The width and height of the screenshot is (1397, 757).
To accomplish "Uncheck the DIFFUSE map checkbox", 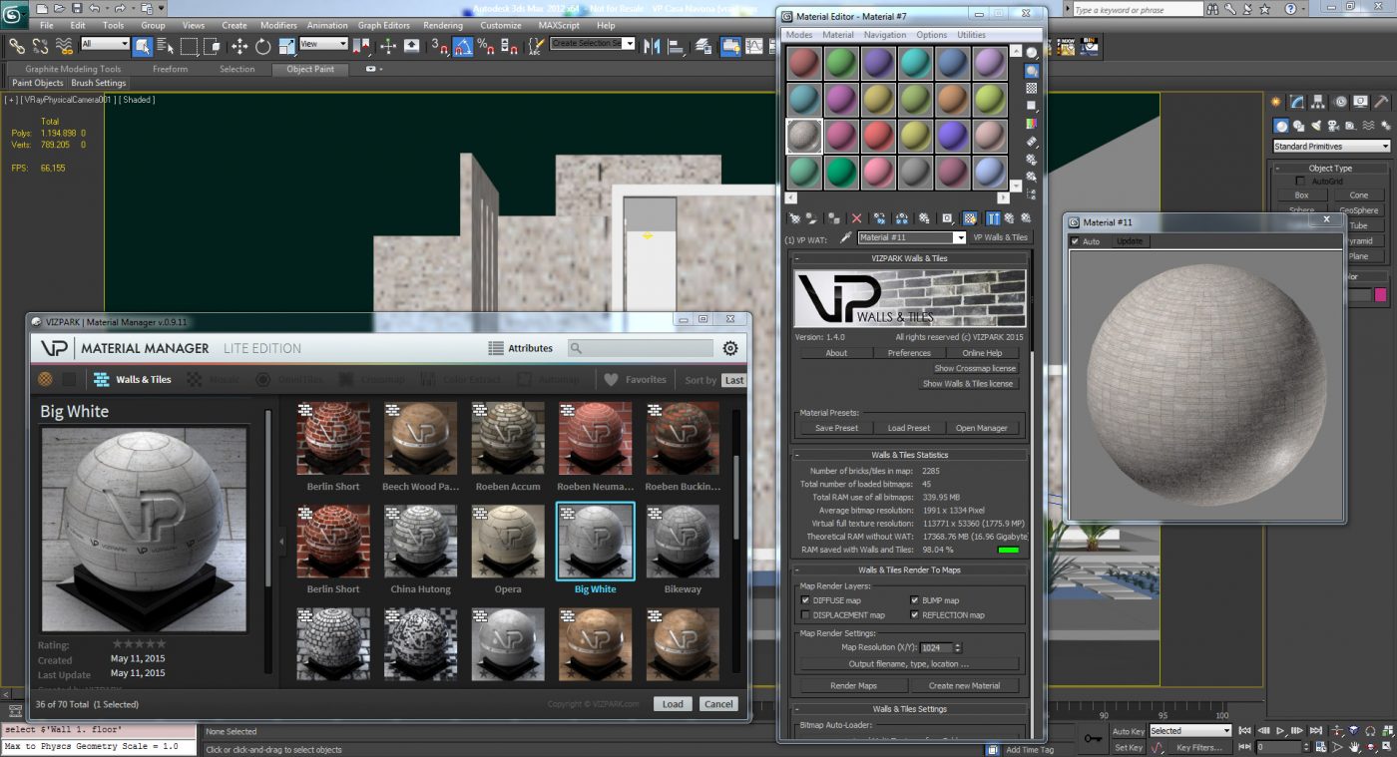I will point(805,600).
